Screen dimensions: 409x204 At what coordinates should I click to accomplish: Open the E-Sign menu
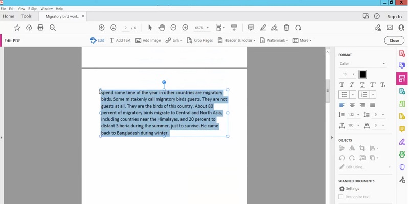(33, 9)
